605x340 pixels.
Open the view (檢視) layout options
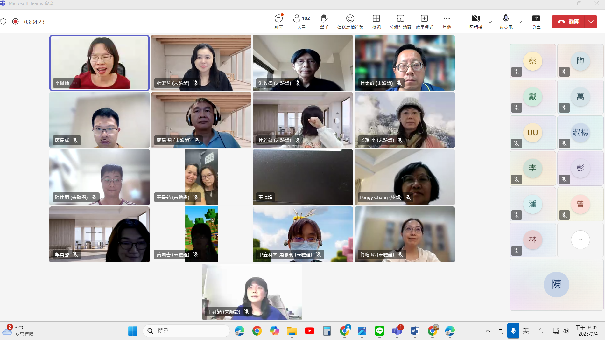point(376,21)
